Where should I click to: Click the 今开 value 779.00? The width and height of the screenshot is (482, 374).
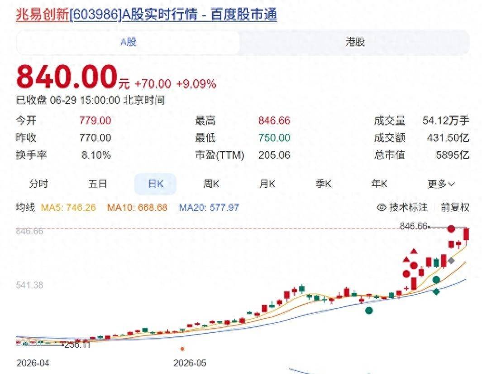coord(95,120)
